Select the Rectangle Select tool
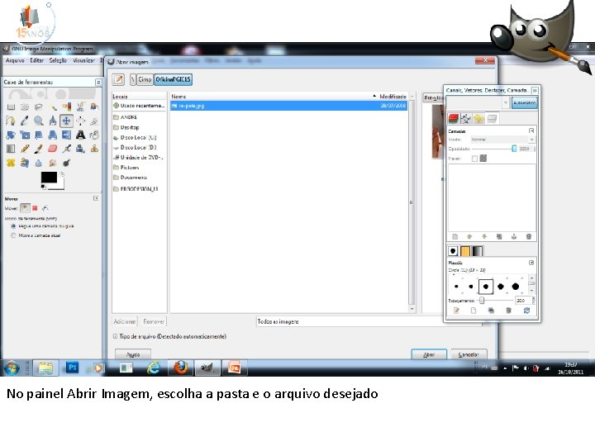The height and width of the screenshot is (446, 595). [11, 107]
